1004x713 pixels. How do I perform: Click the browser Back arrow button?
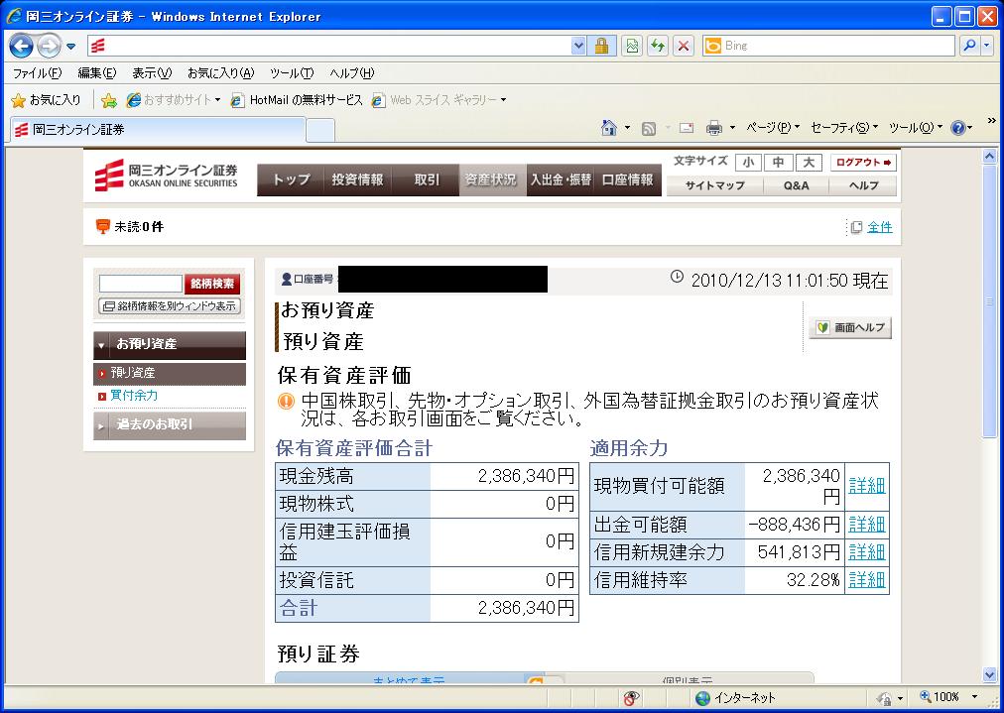[x=22, y=46]
